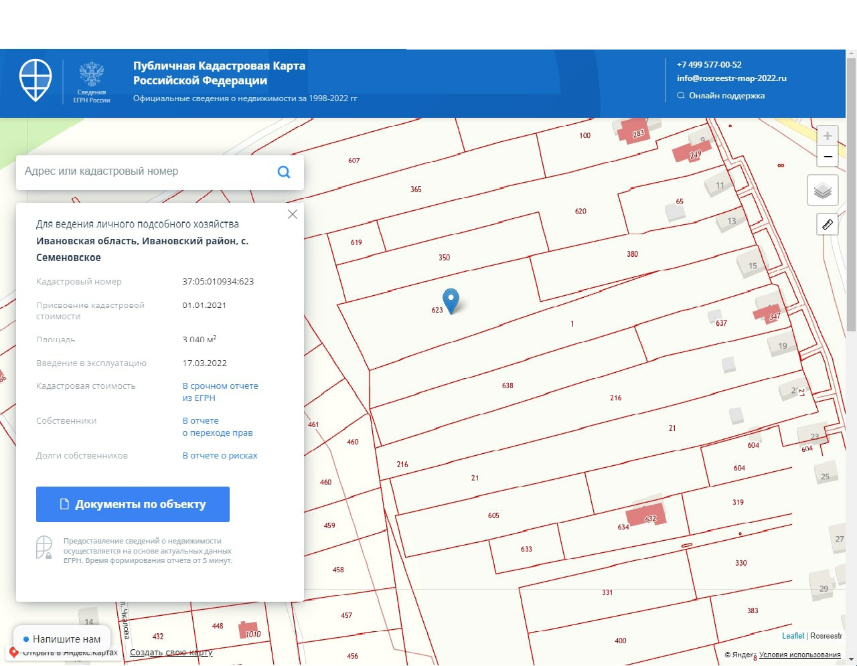Select cadastral number 37:05:010934:623 value
The image size is (857, 666).
coord(218,282)
